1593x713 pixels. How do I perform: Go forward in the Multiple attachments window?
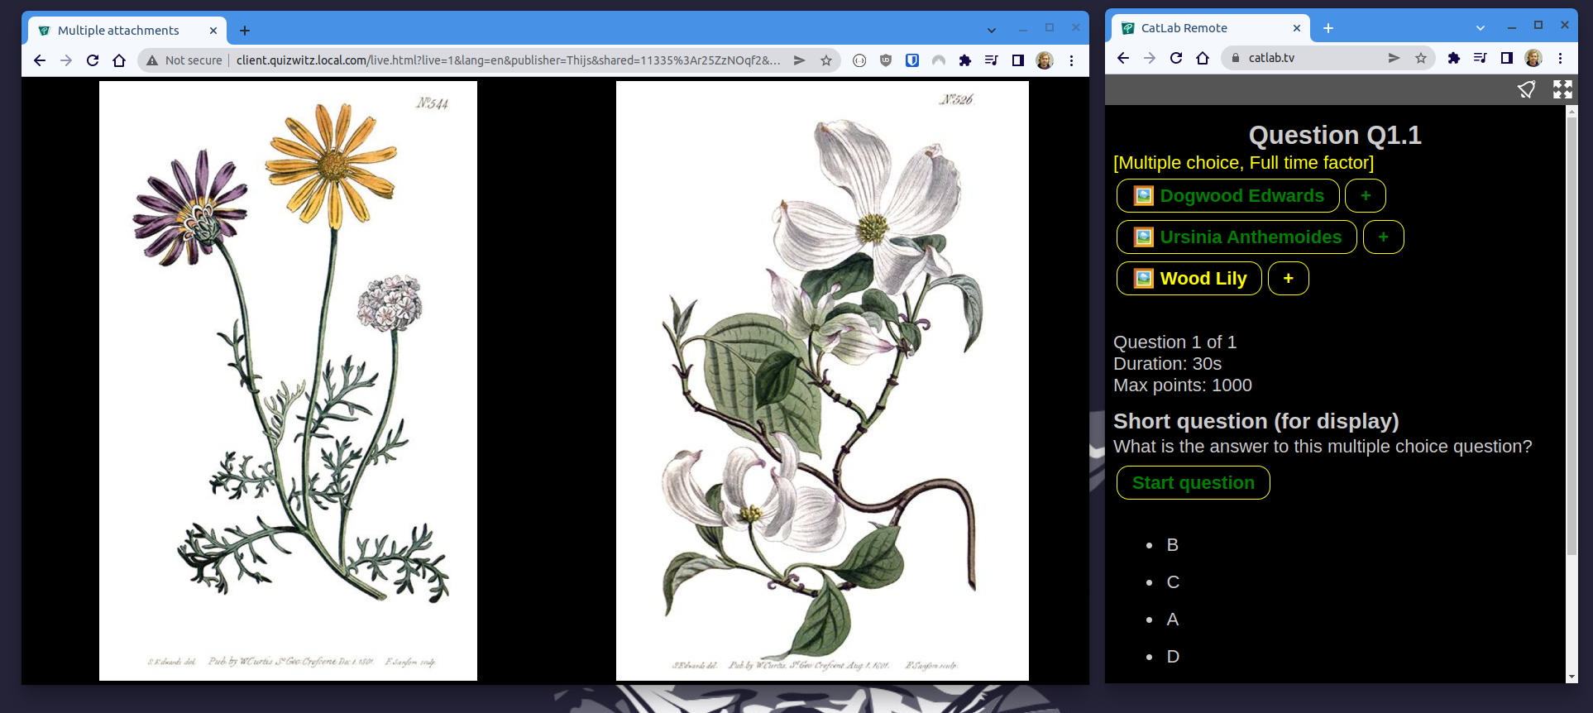[66, 60]
